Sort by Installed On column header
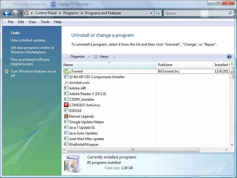This screenshot has width=237, height=178. tap(221, 65)
